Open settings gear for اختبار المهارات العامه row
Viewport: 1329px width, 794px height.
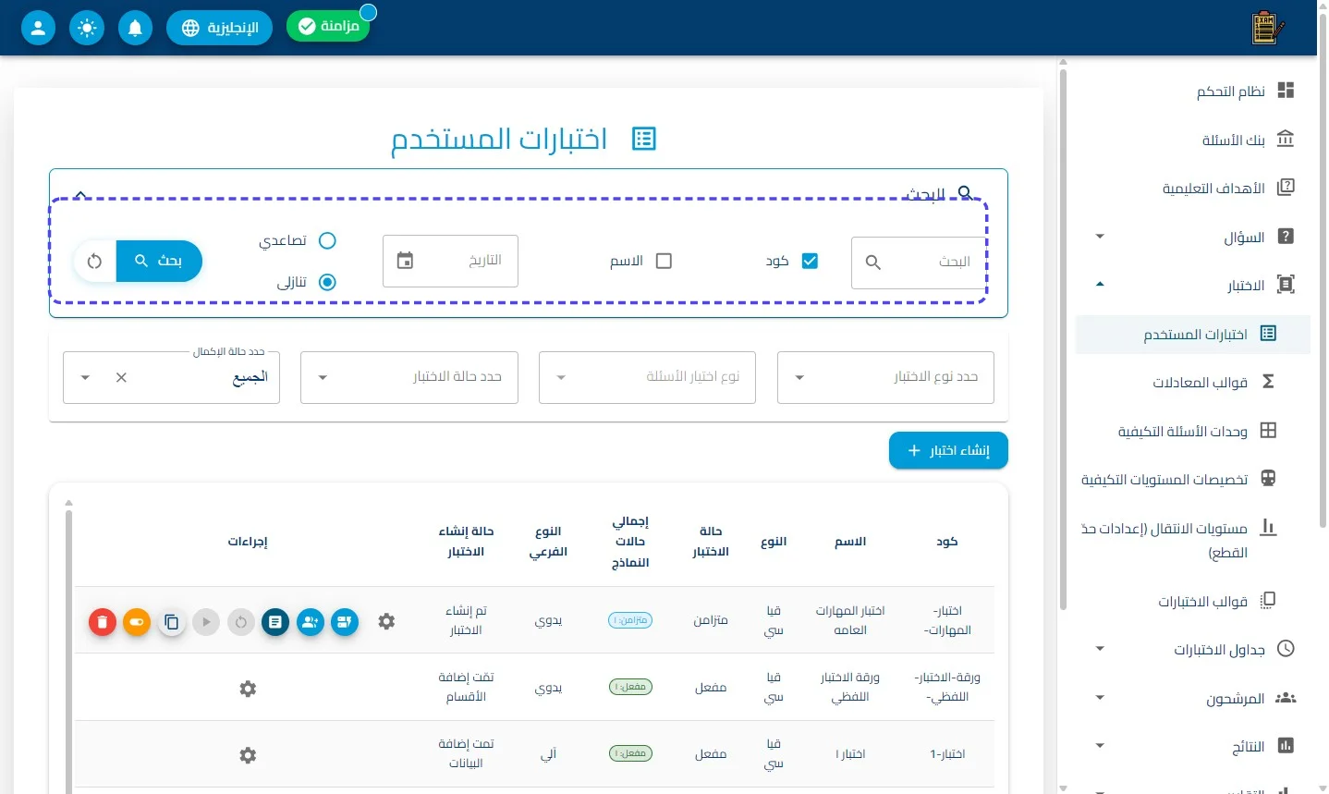(386, 622)
